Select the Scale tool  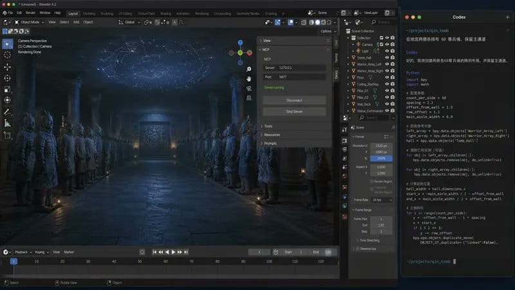point(7,90)
